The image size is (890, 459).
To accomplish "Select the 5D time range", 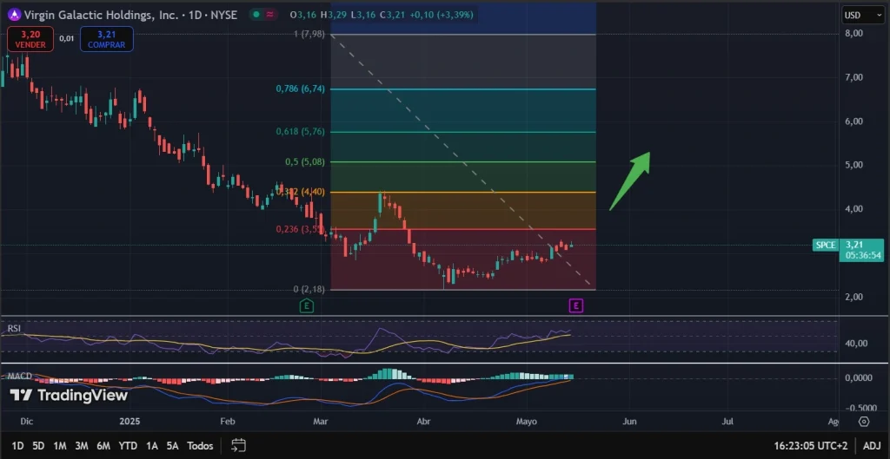I will point(38,446).
